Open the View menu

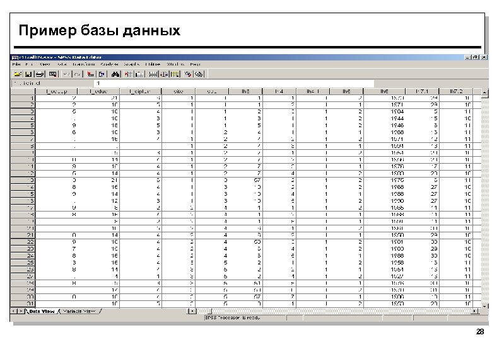45,64
